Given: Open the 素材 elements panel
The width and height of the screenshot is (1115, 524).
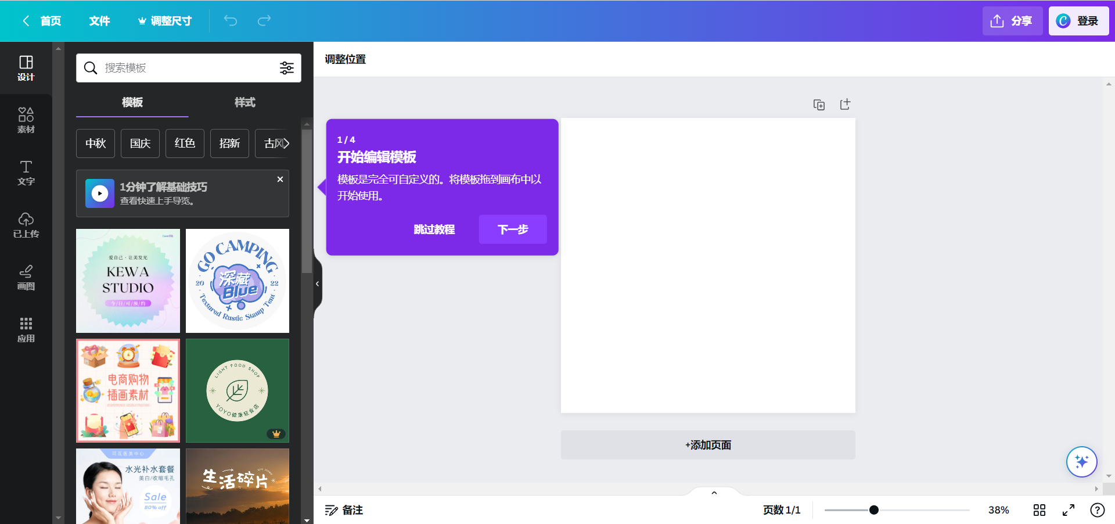Looking at the screenshot, I should [x=26, y=120].
